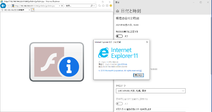Screen dimensions: 212x112
Task: Go to Settings home via house icon
Action: 117,11
